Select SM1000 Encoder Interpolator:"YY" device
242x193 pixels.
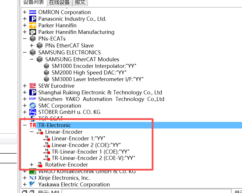tap(94, 66)
